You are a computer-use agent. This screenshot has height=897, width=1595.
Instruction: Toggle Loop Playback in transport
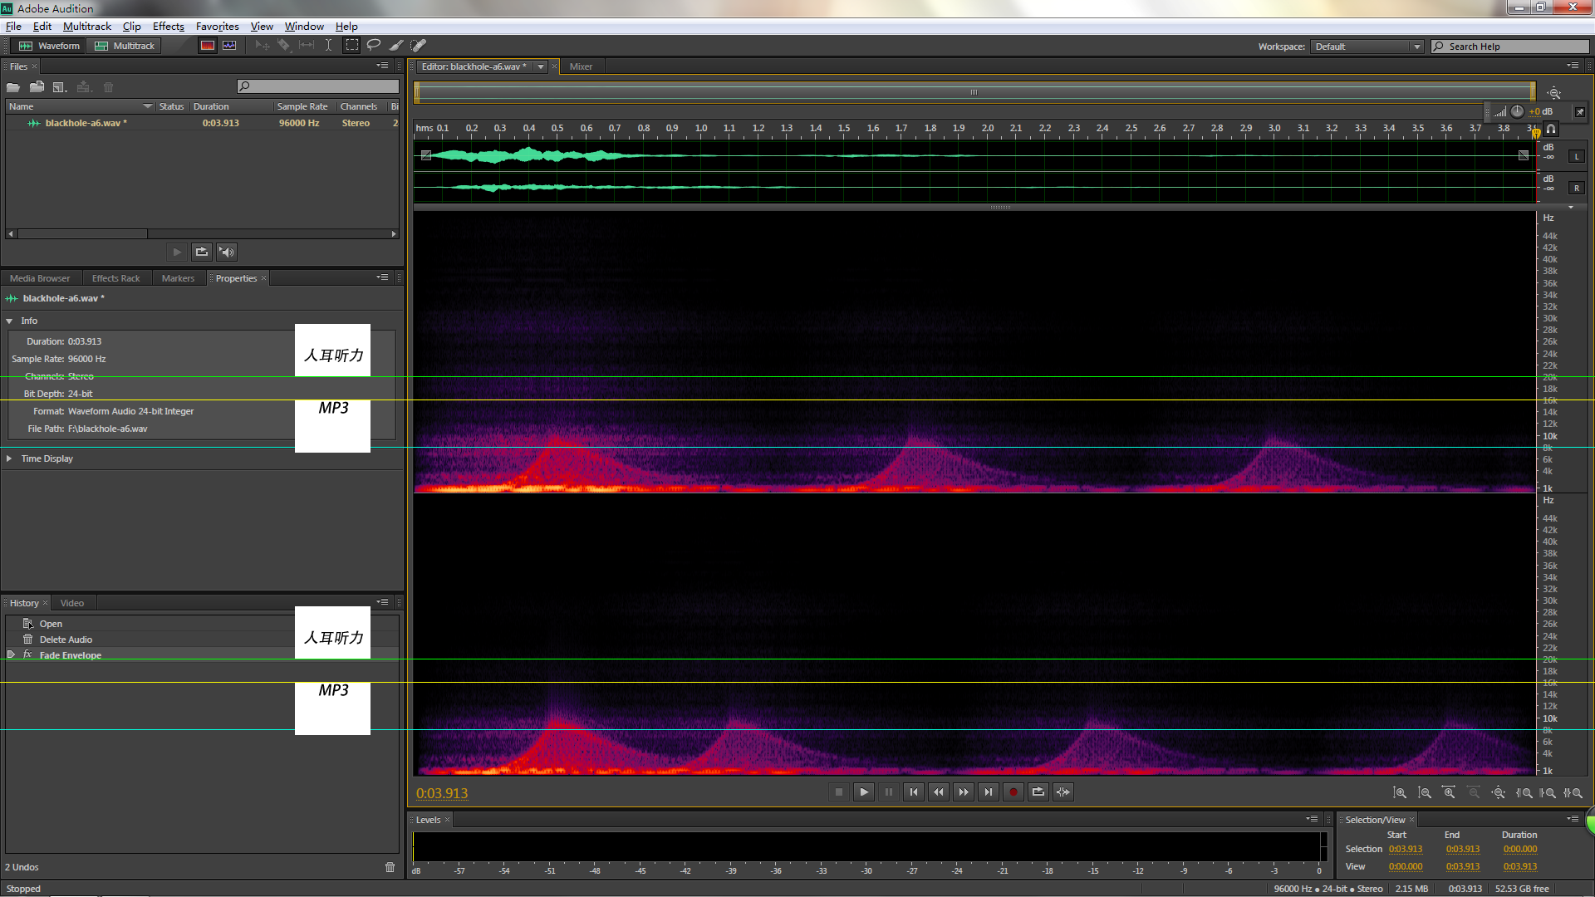1038,792
